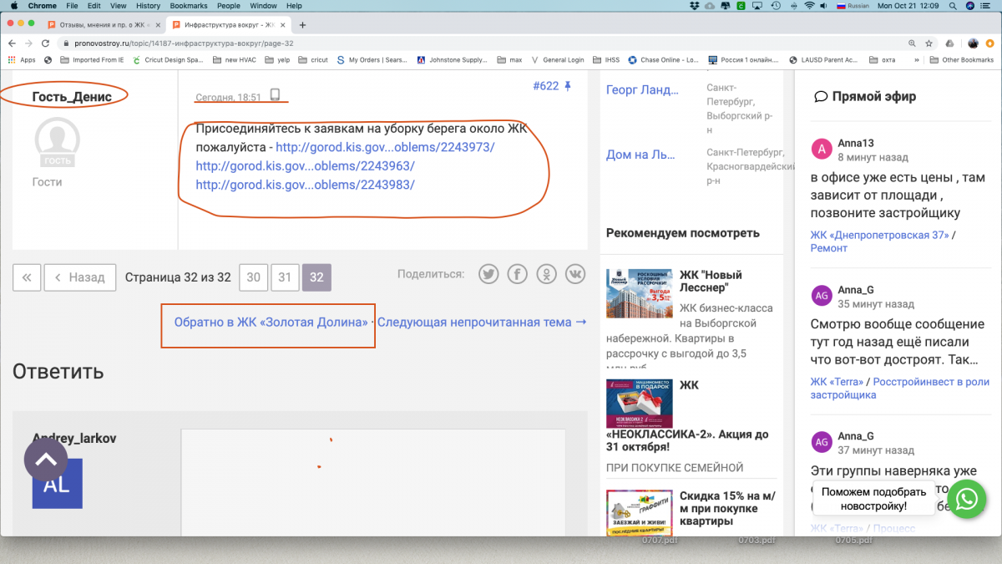Open the new tab with plus button
Viewport: 1002px width, 564px height.
(x=302, y=25)
